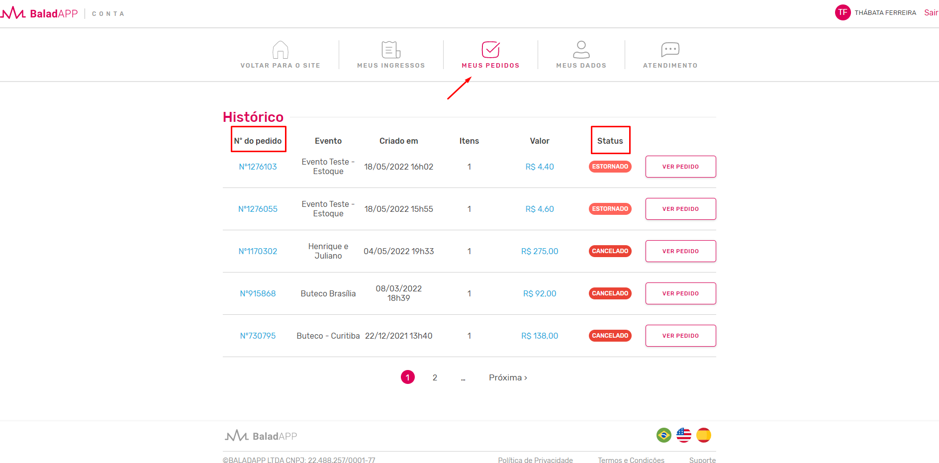
Task: Click the Buteco Brasília event name
Action: 328,293
